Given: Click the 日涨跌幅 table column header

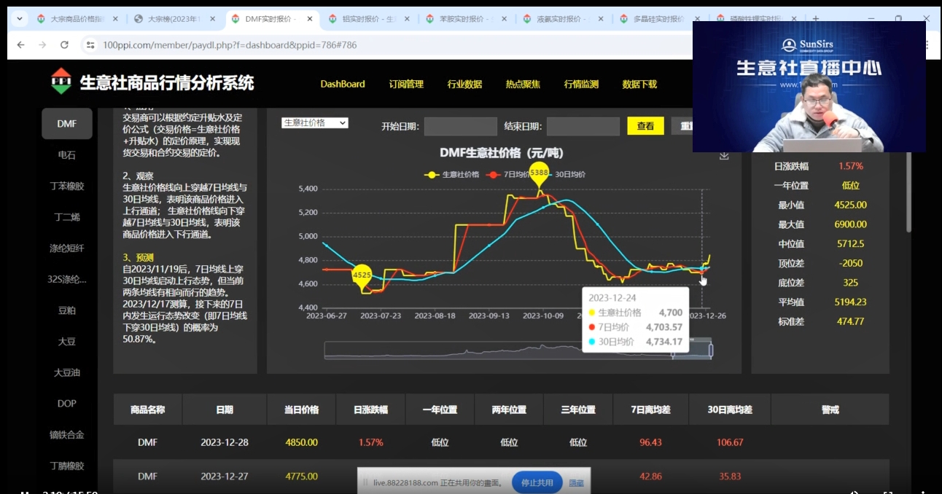Looking at the screenshot, I should pos(370,409).
